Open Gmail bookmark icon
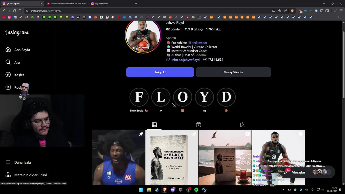345x194 pixels. point(26,17)
